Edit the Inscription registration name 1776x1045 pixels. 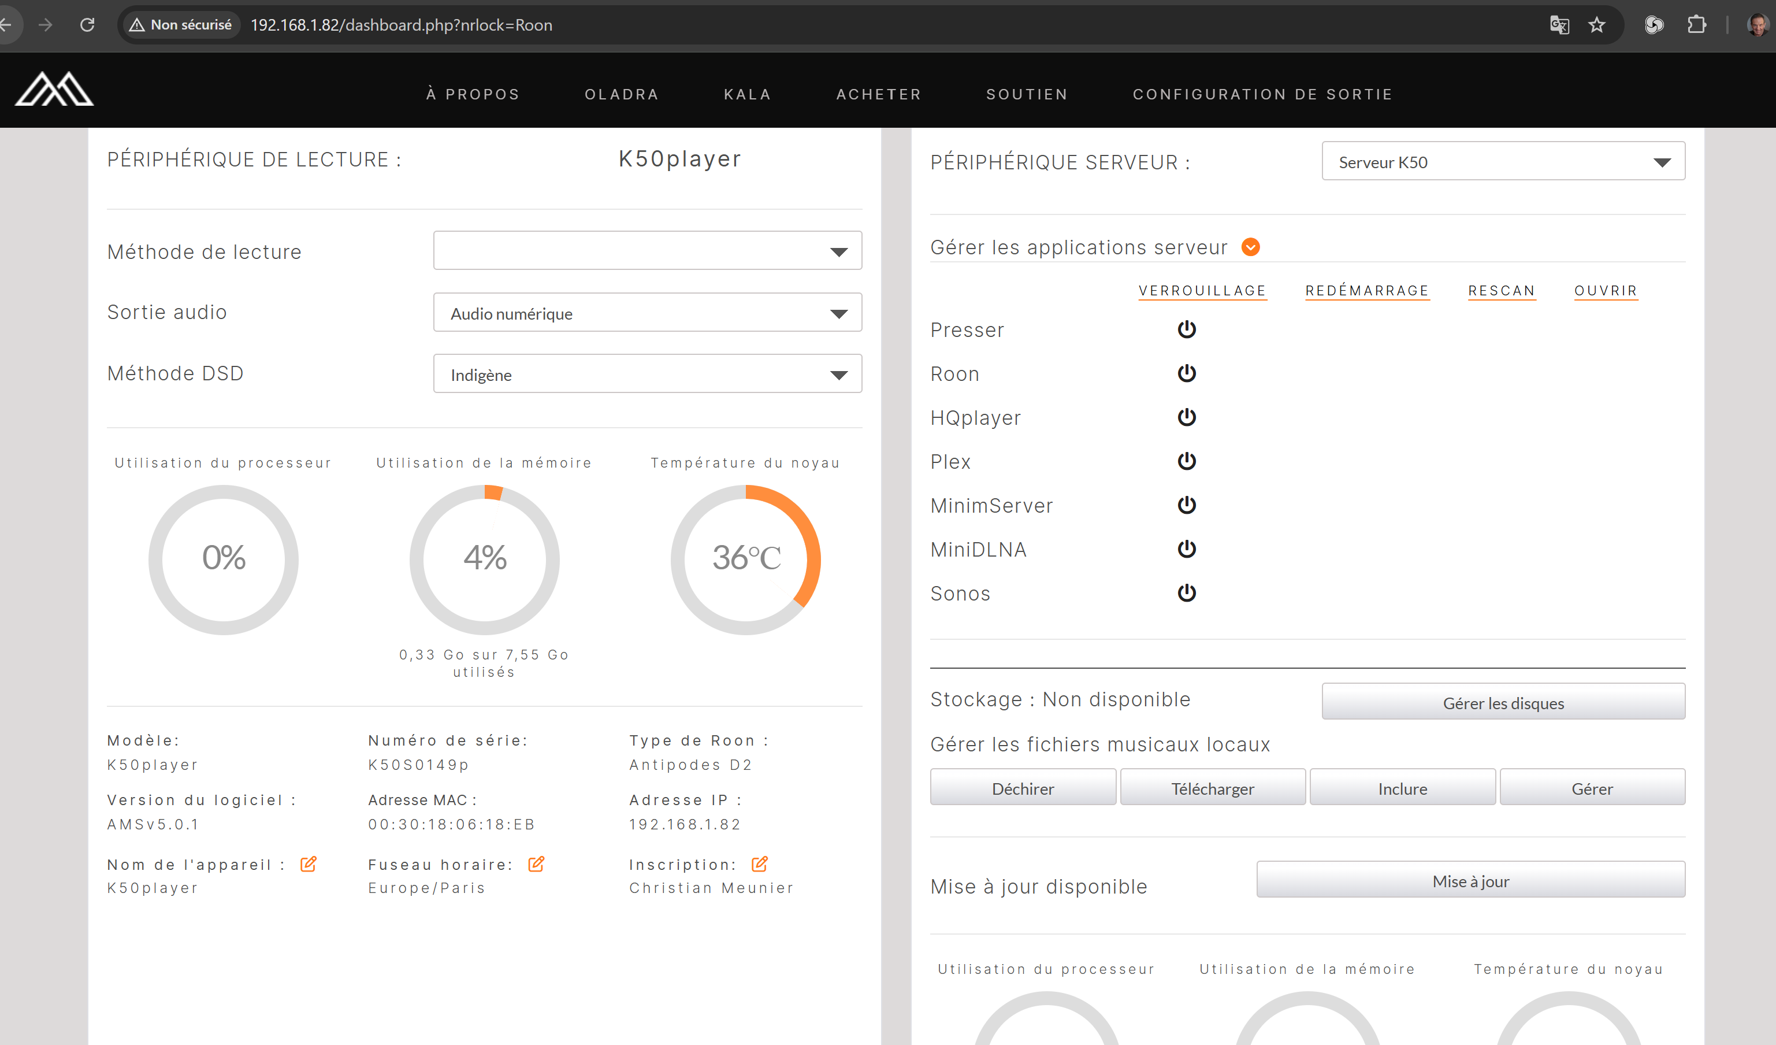click(x=759, y=864)
